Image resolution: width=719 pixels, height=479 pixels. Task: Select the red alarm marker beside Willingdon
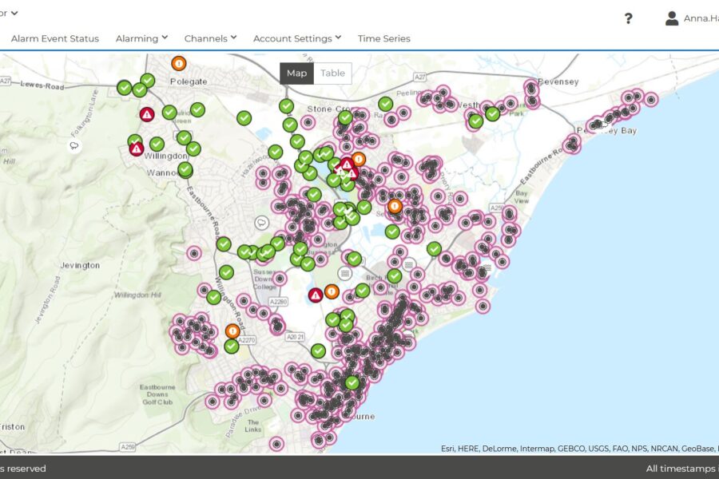(x=137, y=148)
